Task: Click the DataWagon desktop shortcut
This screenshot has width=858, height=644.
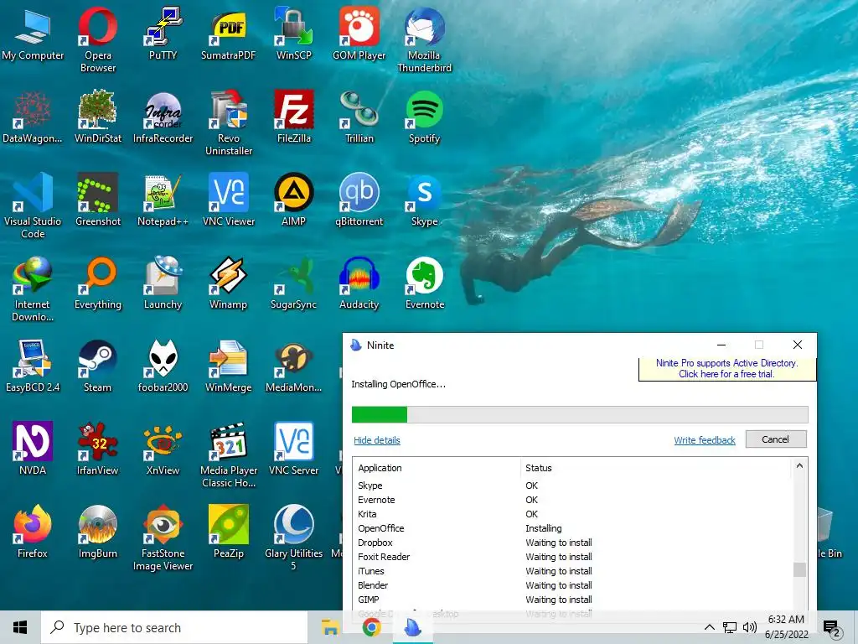Action: pyautogui.click(x=33, y=116)
